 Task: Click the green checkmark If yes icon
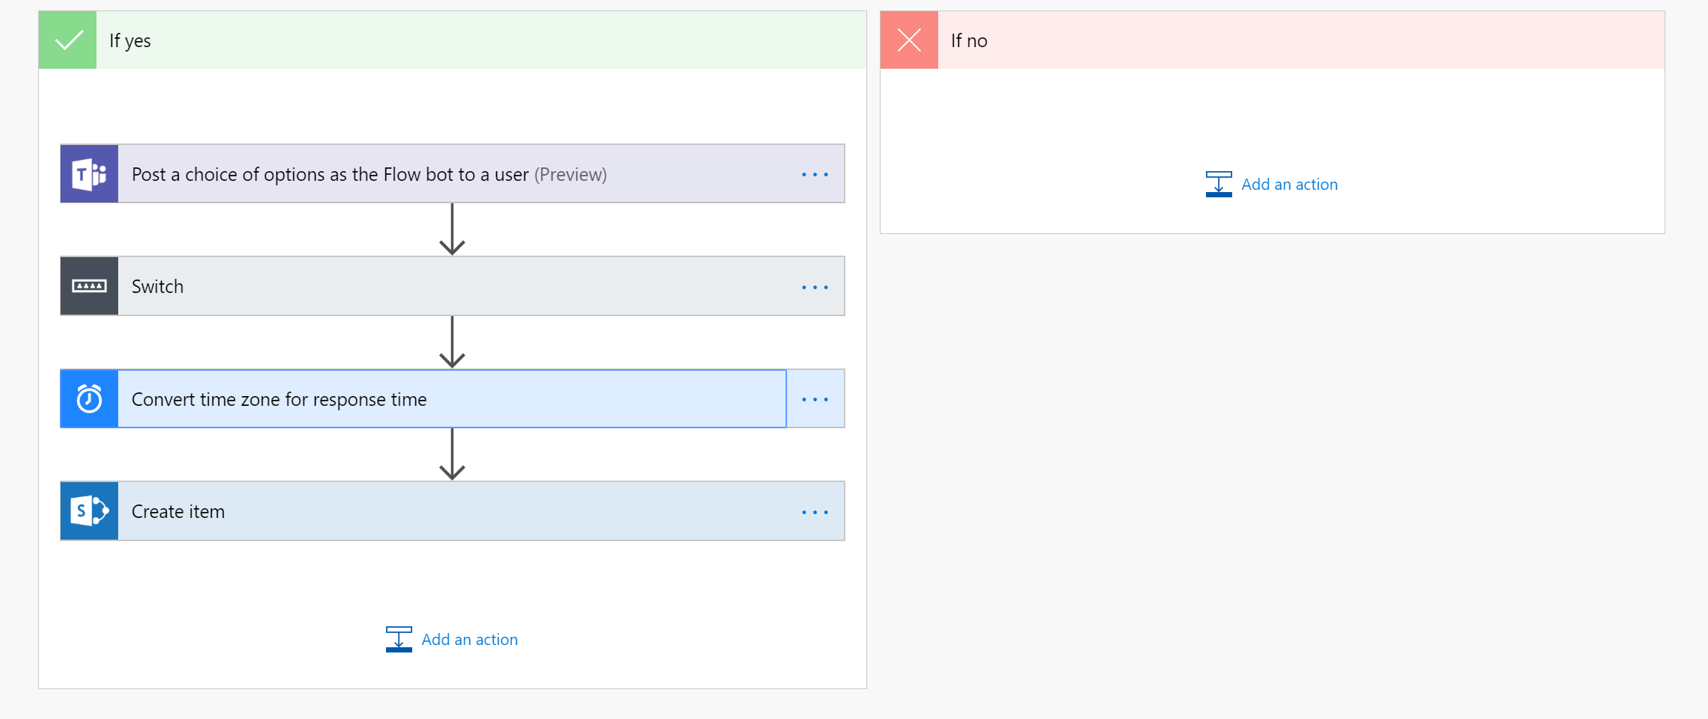[68, 40]
